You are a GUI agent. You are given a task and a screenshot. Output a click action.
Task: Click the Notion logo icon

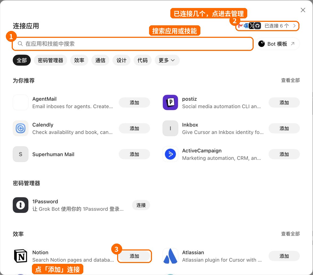coord(20,256)
